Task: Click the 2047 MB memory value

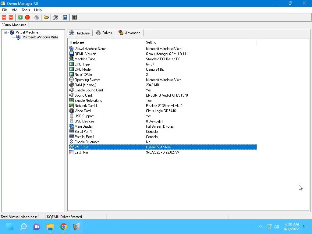Action: 152,85
